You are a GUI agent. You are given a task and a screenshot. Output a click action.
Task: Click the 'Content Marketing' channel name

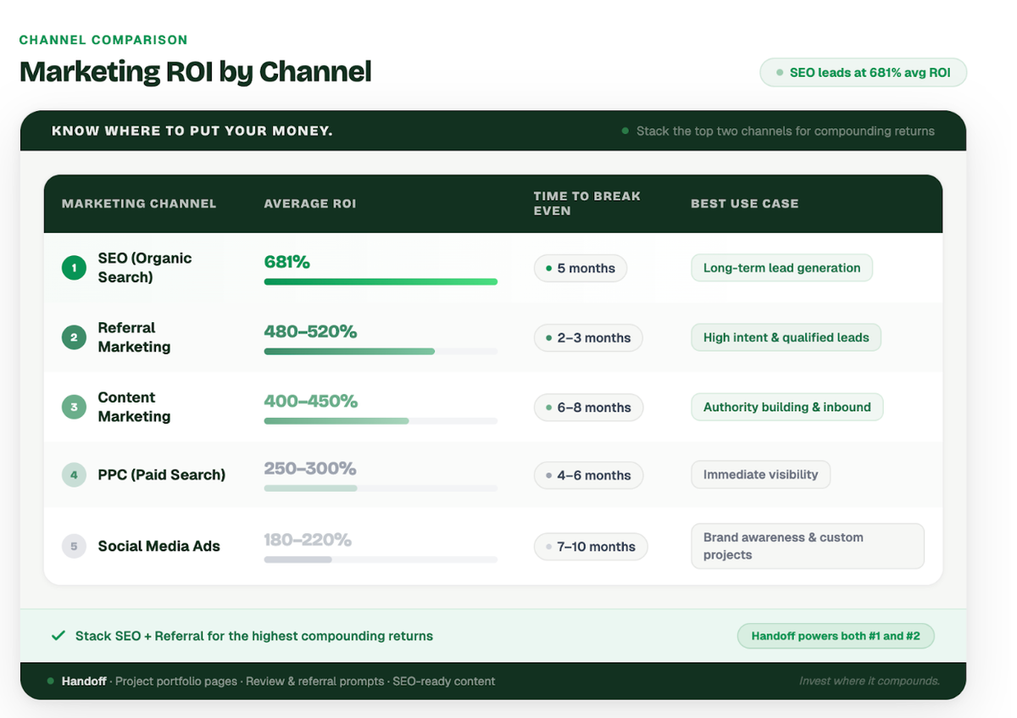pyautogui.click(x=134, y=407)
